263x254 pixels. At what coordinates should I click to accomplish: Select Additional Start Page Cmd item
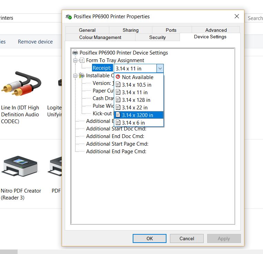pyautogui.click(x=117, y=144)
